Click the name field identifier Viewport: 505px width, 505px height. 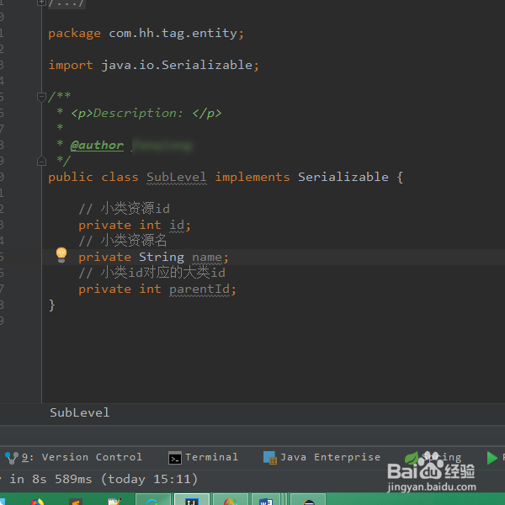click(207, 257)
